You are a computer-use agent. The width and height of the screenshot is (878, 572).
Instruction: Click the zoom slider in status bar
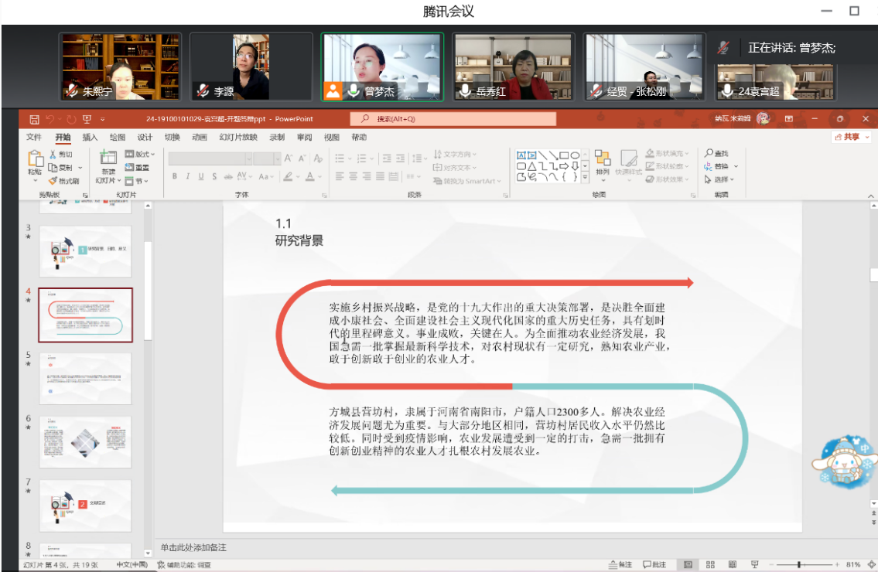(x=798, y=565)
